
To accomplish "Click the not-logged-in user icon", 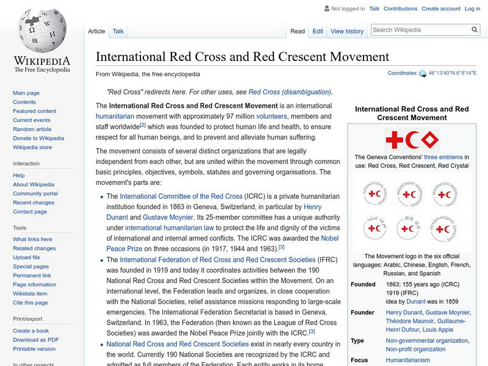I will 327,9.
